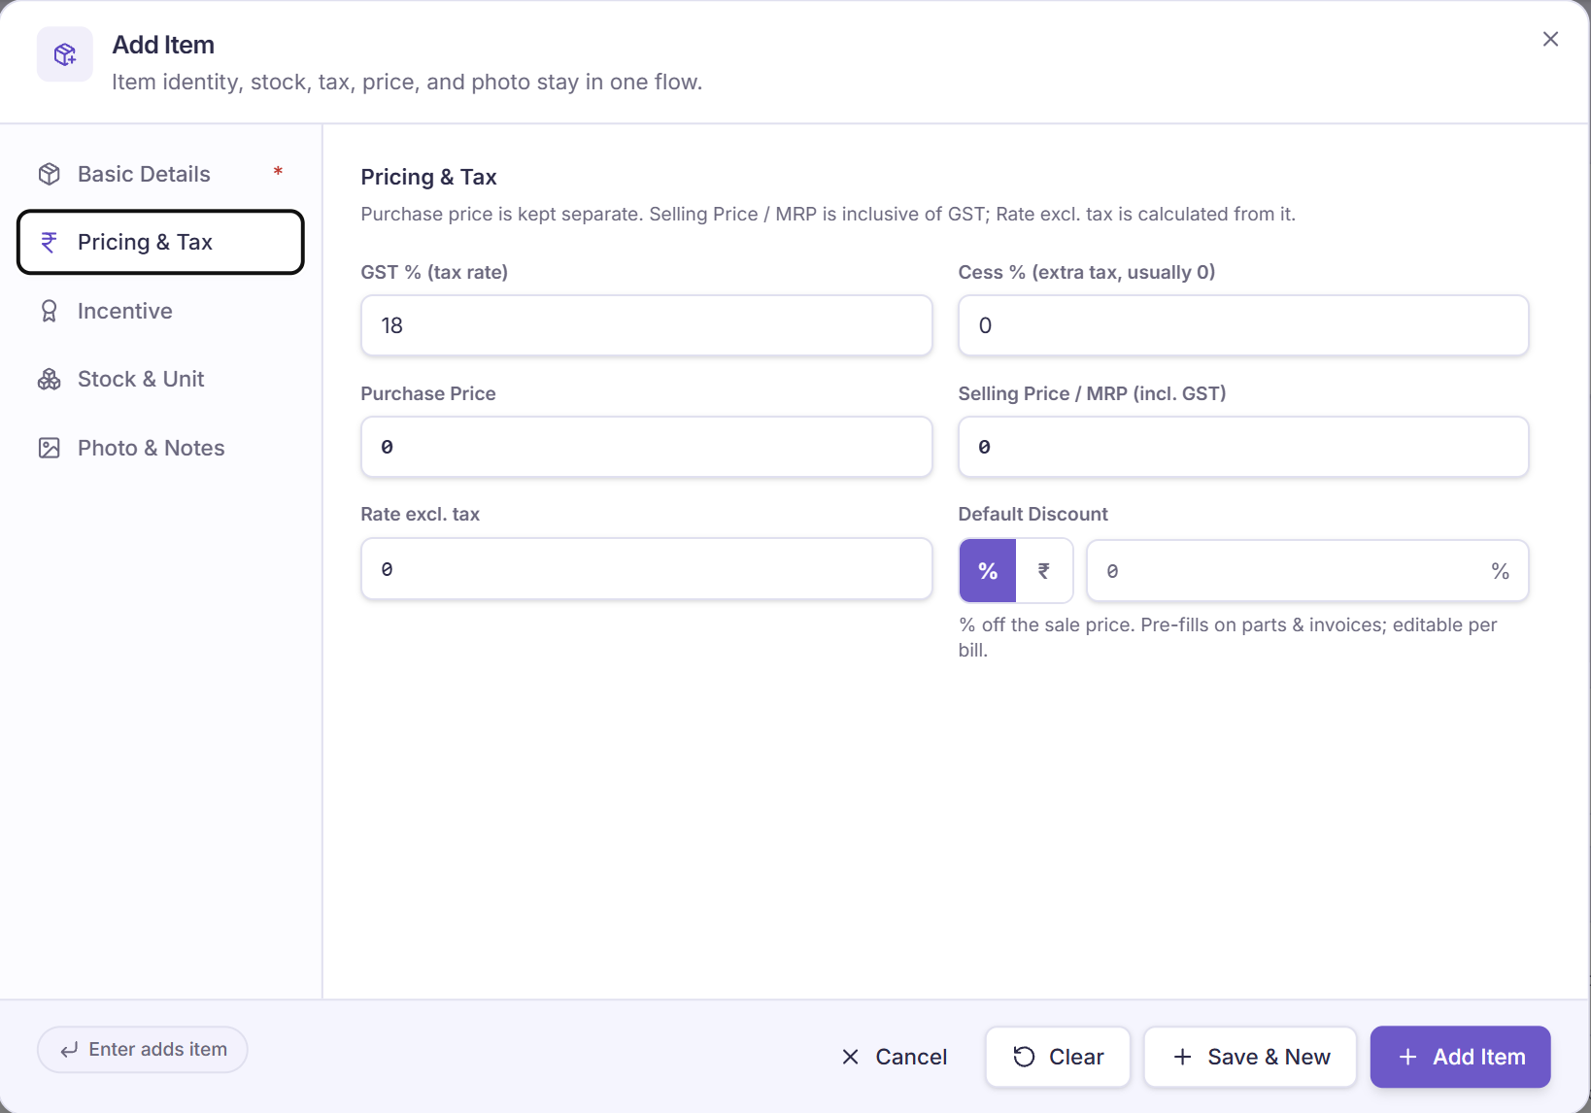
Task: Click the Enter adds item hint chip
Action: tap(143, 1050)
